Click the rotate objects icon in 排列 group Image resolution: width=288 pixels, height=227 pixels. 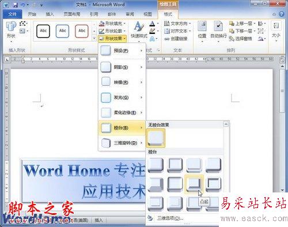(261, 39)
